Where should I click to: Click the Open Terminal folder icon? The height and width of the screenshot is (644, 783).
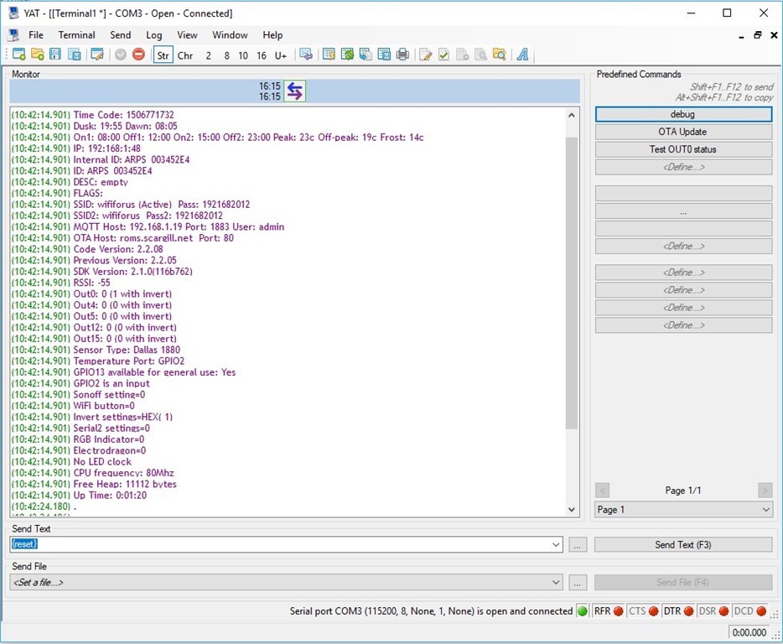point(37,55)
